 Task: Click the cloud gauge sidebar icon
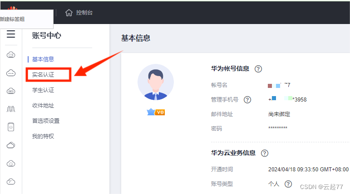point(11,181)
